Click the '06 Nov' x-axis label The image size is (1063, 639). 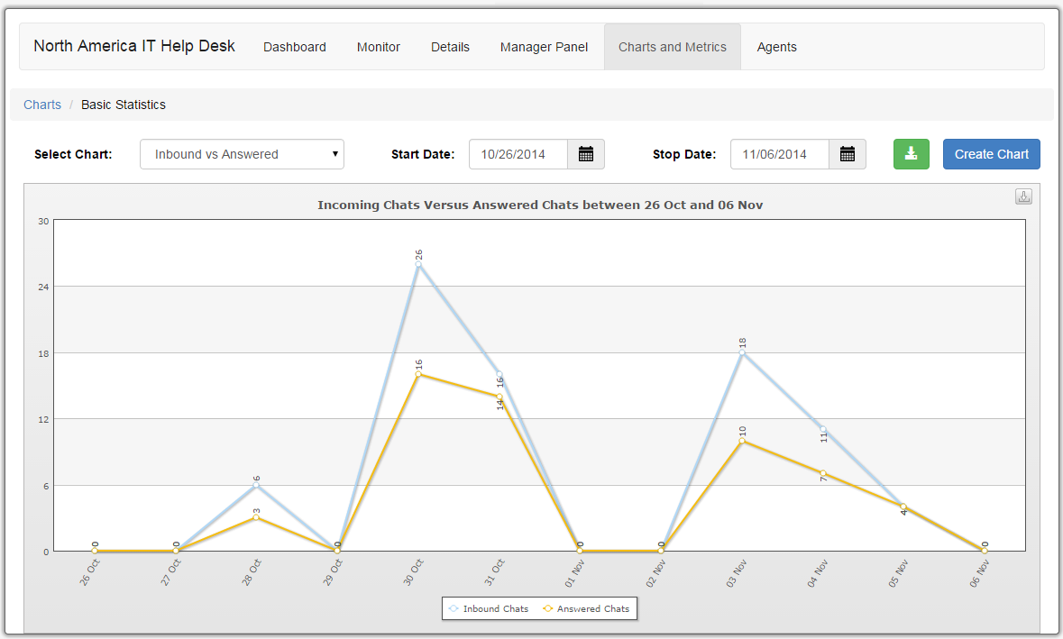pyautogui.click(x=980, y=573)
